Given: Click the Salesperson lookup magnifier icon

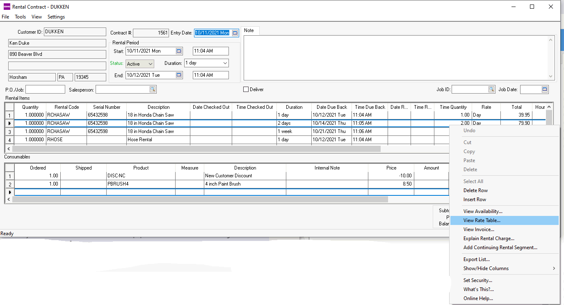Looking at the screenshot, I should point(152,89).
